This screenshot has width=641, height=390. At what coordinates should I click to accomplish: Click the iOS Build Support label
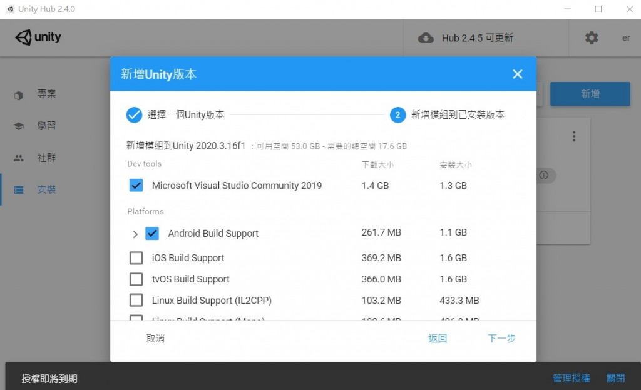[x=188, y=258]
